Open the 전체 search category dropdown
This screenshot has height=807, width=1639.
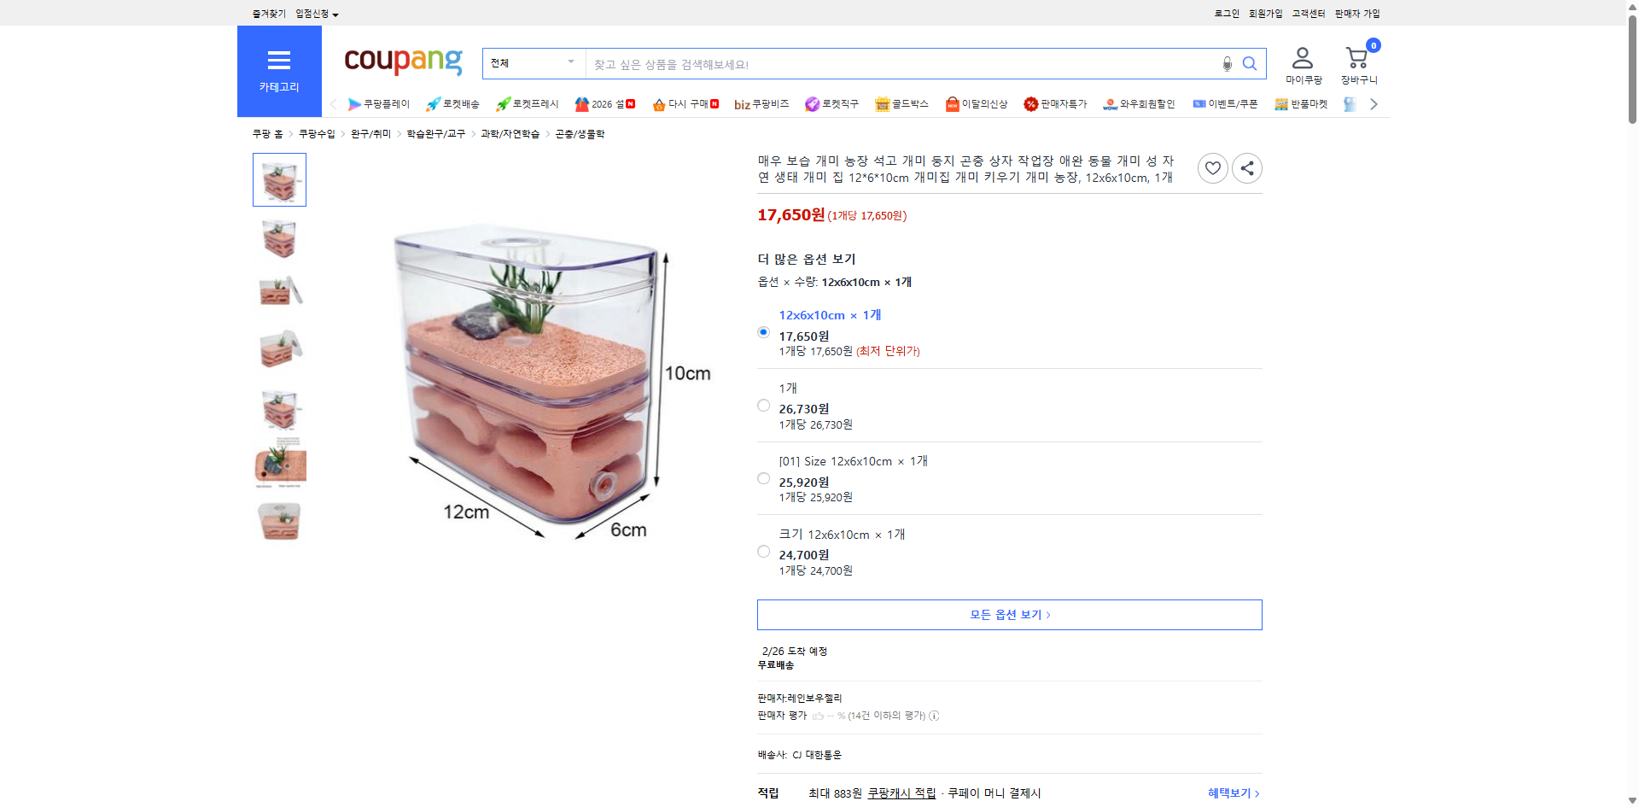tap(533, 63)
